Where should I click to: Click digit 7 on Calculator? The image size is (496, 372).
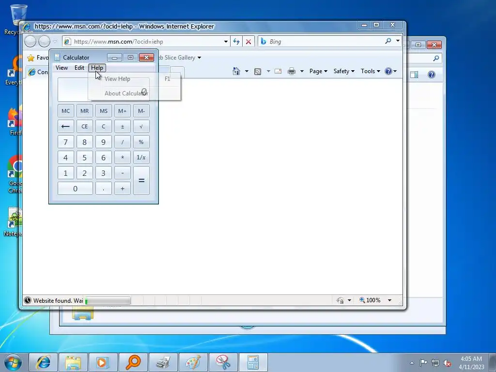click(66, 142)
